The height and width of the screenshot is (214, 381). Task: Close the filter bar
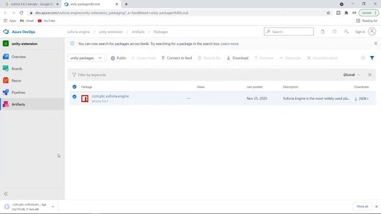(370, 75)
